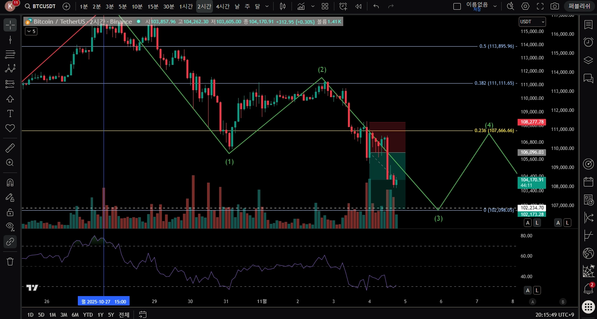Image resolution: width=597 pixels, height=319 pixels.
Task: Expand the indicators favorites chevron
Action: click(313, 6)
